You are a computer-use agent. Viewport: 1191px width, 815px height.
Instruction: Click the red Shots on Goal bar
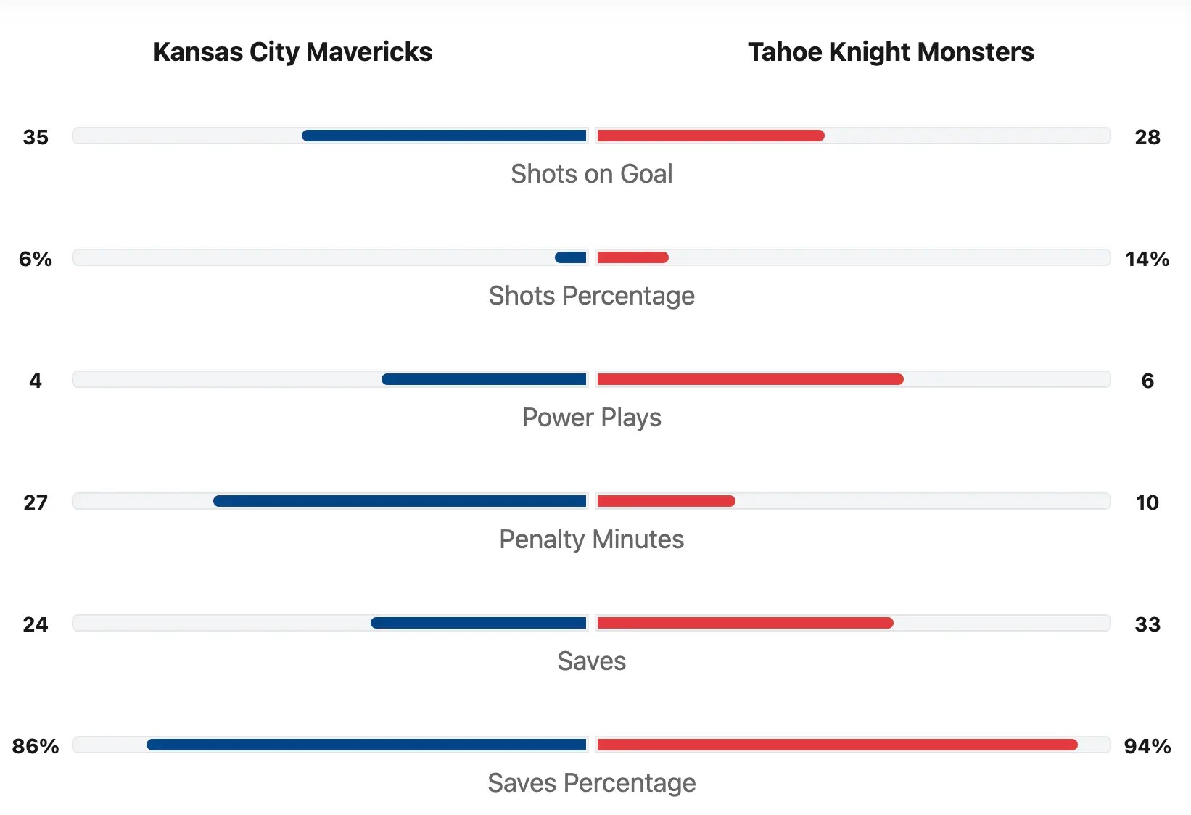tap(710, 136)
